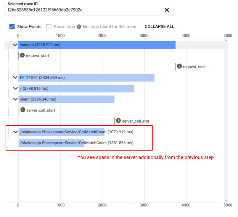Collapse the first GetMatchCount span chevron

pyautogui.click(x=15, y=132)
